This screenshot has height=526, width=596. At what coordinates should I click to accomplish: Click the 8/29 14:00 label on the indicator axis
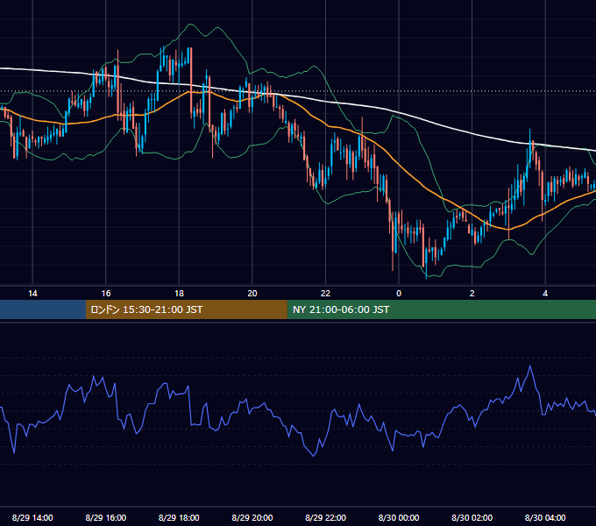(32, 517)
